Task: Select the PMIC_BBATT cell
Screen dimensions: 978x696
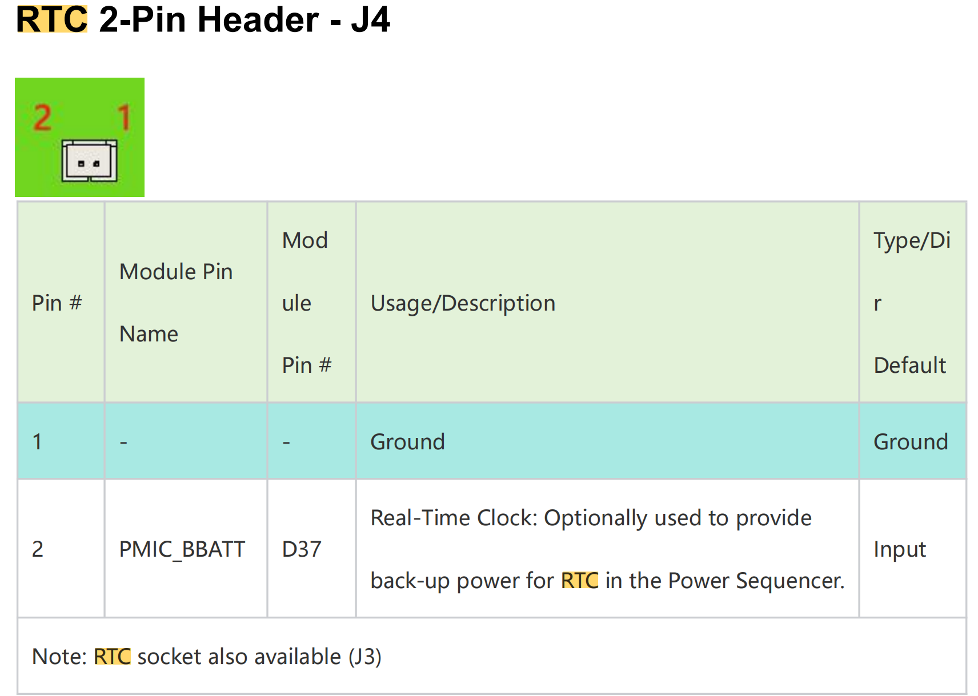Action: [x=182, y=549]
